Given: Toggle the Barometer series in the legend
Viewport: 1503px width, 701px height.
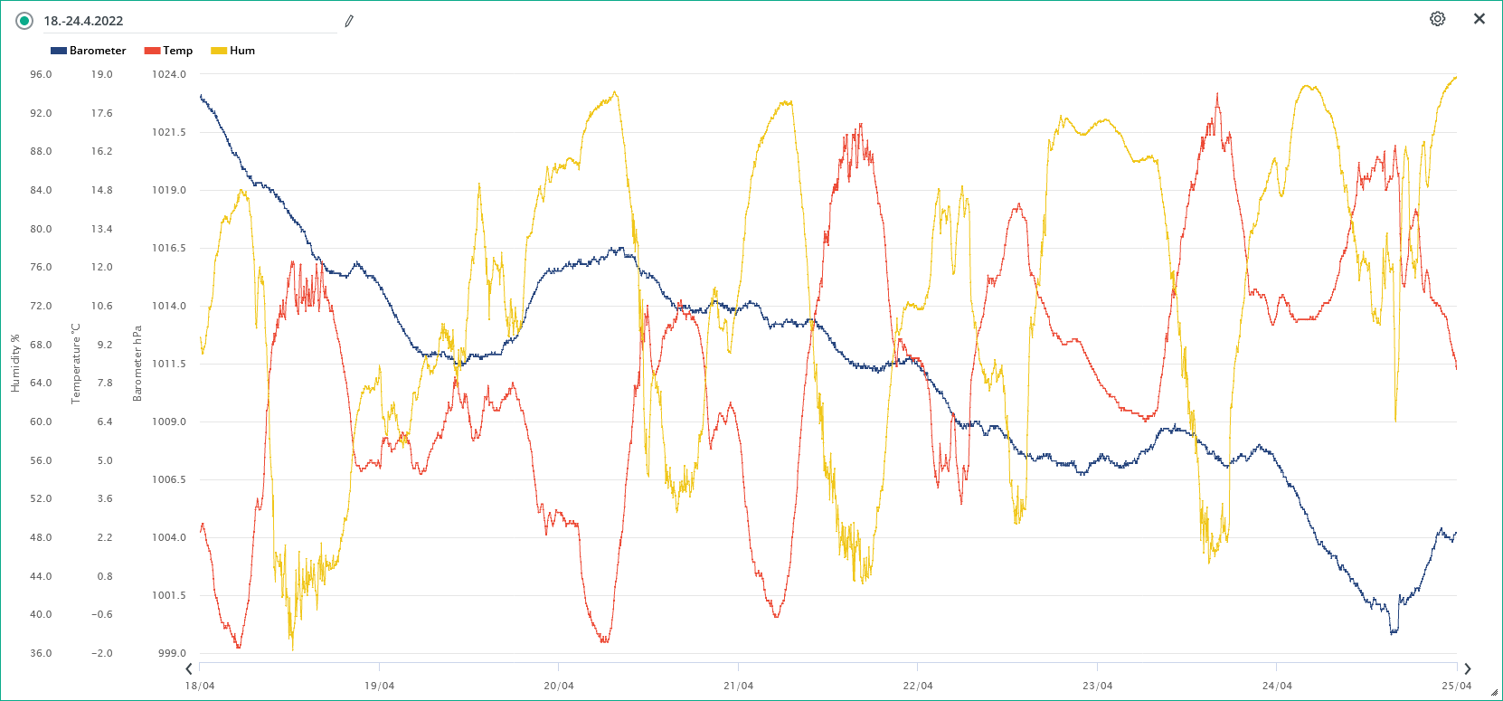Looking at the screenshot, I should click(x=98, y=51).
